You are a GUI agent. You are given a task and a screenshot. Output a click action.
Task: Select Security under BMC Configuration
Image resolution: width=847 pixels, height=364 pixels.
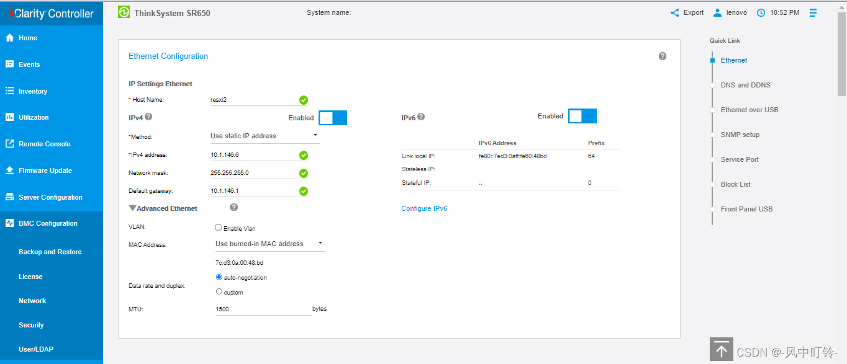pyautogui.click(x=31, y=325)
